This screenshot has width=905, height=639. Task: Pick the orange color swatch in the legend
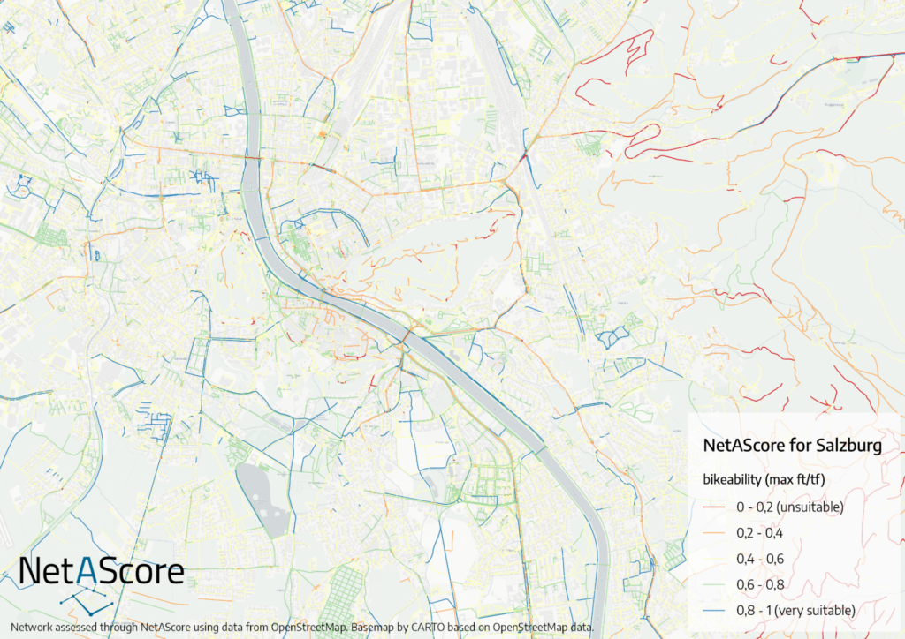click(712, 532)
